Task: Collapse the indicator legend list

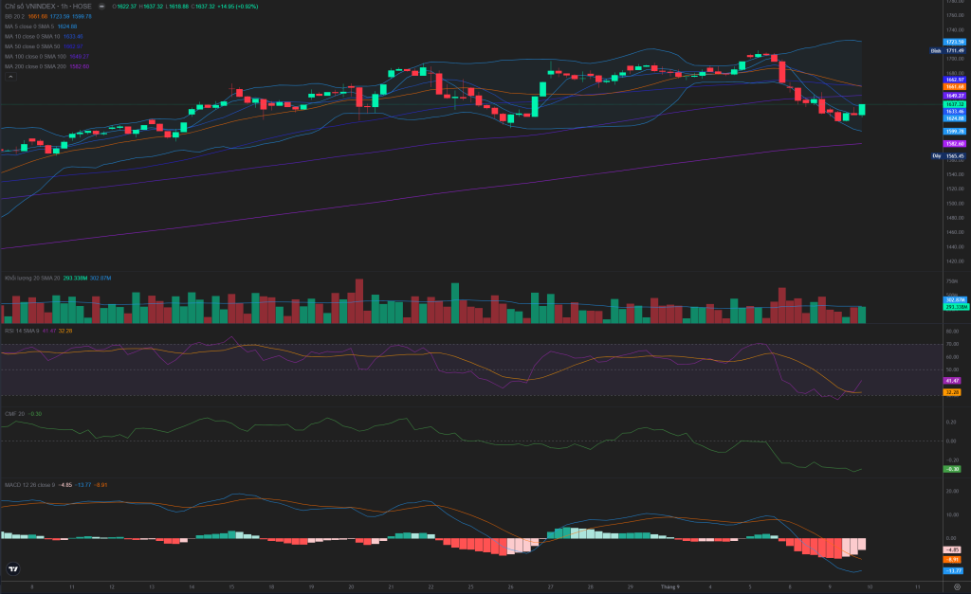Action: (x=10, y=76)
